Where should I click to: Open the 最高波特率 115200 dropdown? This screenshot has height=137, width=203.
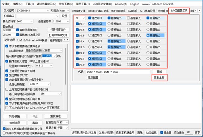click(x=61, y=21)
